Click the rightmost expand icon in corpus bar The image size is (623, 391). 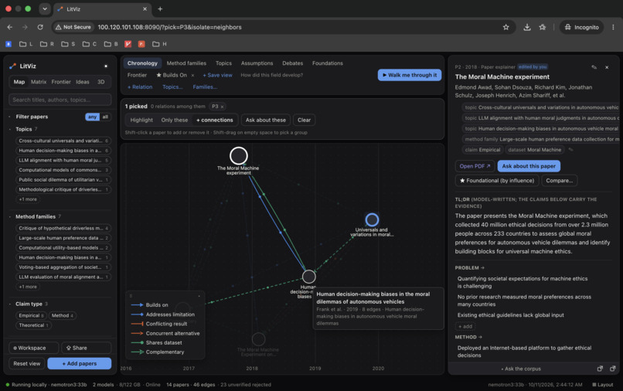[x=613, y=369]
